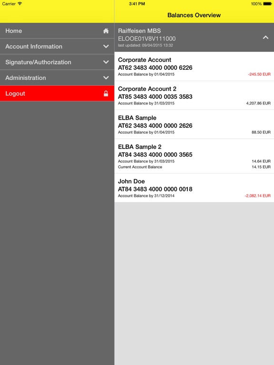
Task: Click the Balances Overview title
Action: (x=194, y=15)
